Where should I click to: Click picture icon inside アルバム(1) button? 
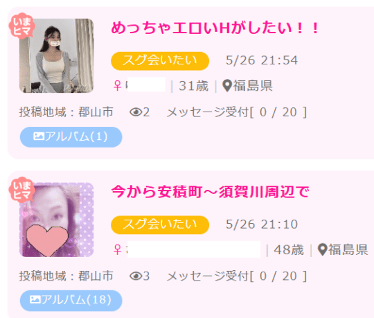tap(39, 136)
